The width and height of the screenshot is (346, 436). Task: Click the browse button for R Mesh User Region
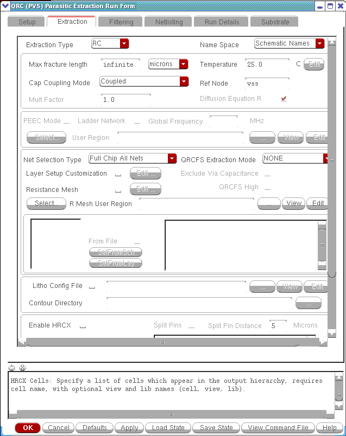[269, 203]
